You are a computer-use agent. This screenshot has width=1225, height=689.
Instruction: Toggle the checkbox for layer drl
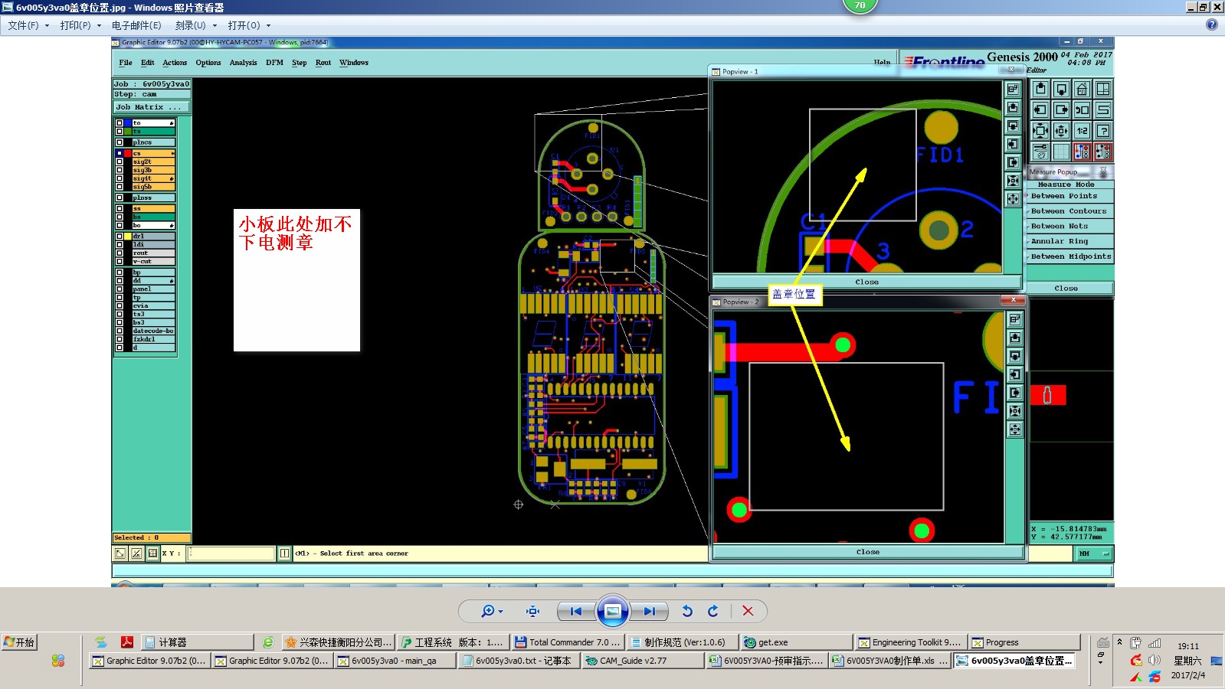[120, 236]
